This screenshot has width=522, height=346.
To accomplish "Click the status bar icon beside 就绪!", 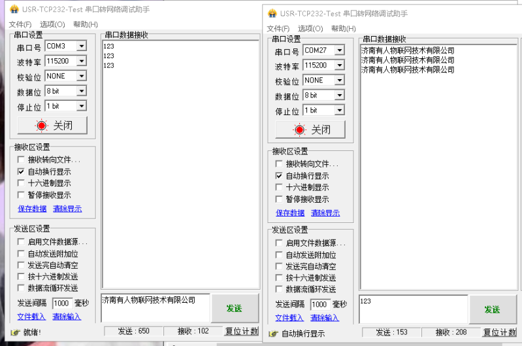I will coord(15,332).
